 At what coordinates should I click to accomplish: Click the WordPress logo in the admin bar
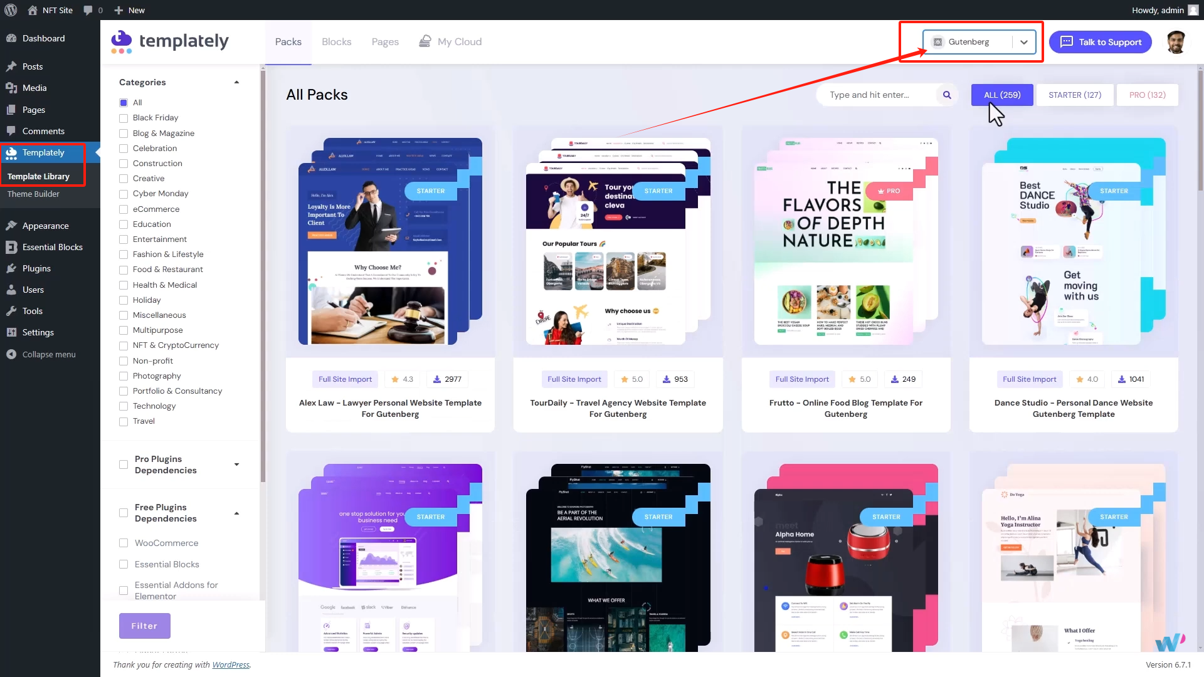tap(9, 10)
